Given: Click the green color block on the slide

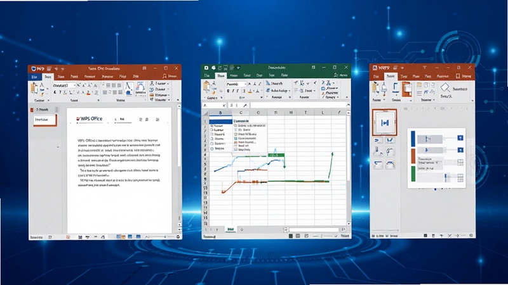Looking at the screenshot, I should coord(413,174).
